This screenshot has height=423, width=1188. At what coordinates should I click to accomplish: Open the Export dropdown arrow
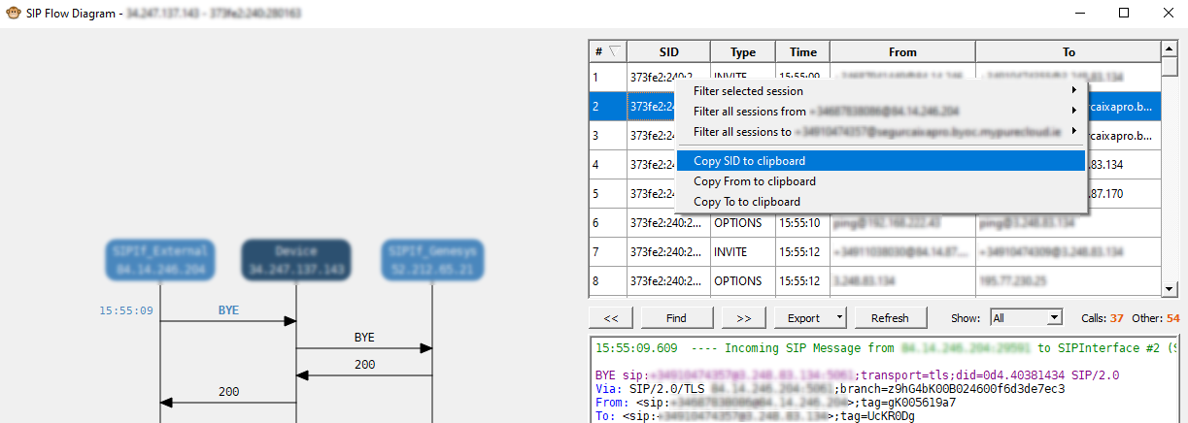(839, 317)
